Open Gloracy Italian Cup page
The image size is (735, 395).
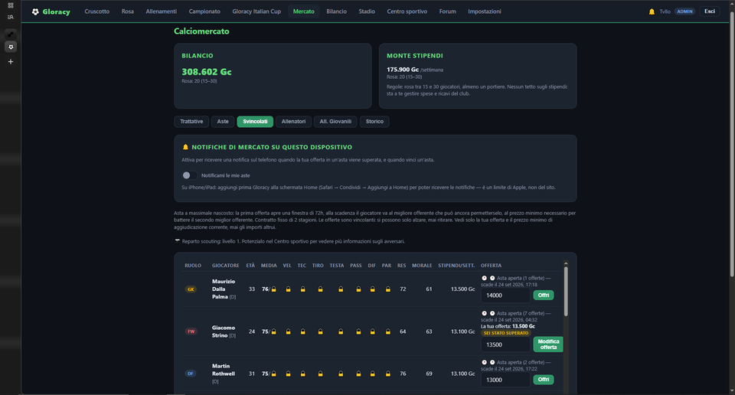pyautogui.click(x=256, y=11)
